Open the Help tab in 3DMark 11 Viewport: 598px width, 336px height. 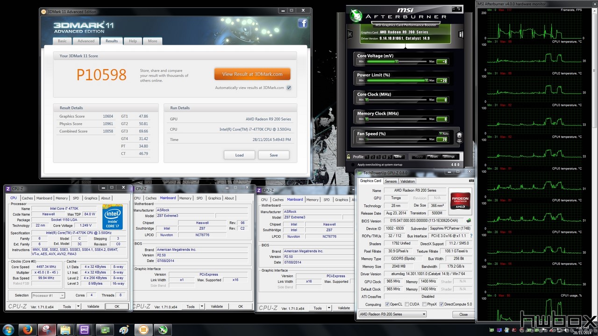(133, 41)
